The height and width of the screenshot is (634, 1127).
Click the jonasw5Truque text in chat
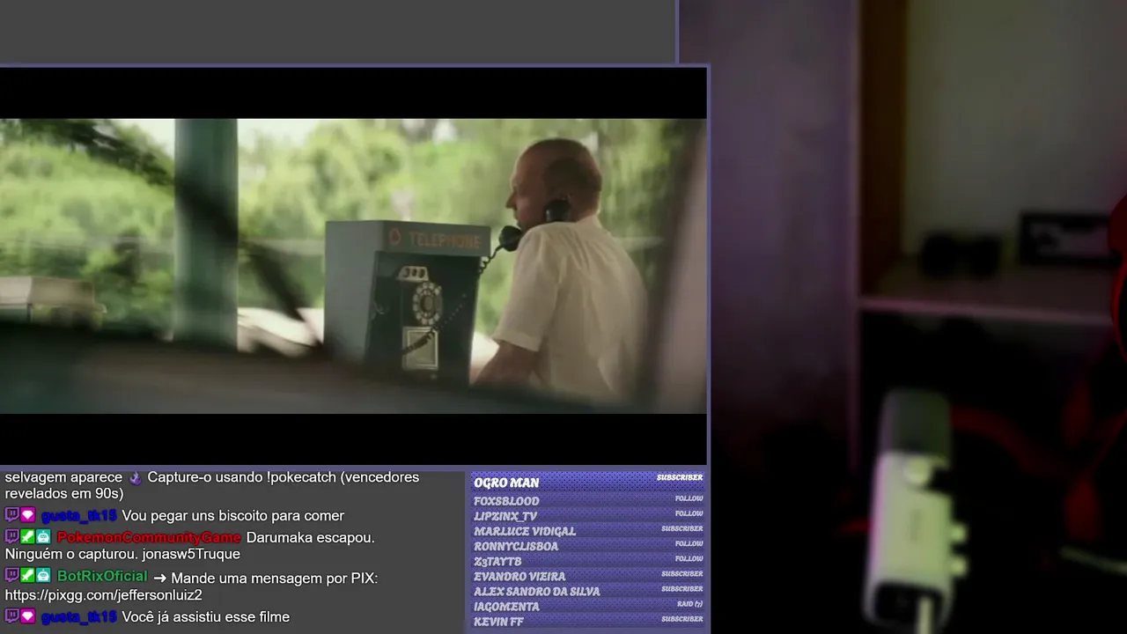tap(191, 554)
